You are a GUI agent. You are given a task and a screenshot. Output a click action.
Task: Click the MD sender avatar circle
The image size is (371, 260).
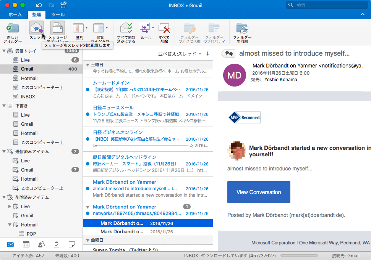(235, 75)
